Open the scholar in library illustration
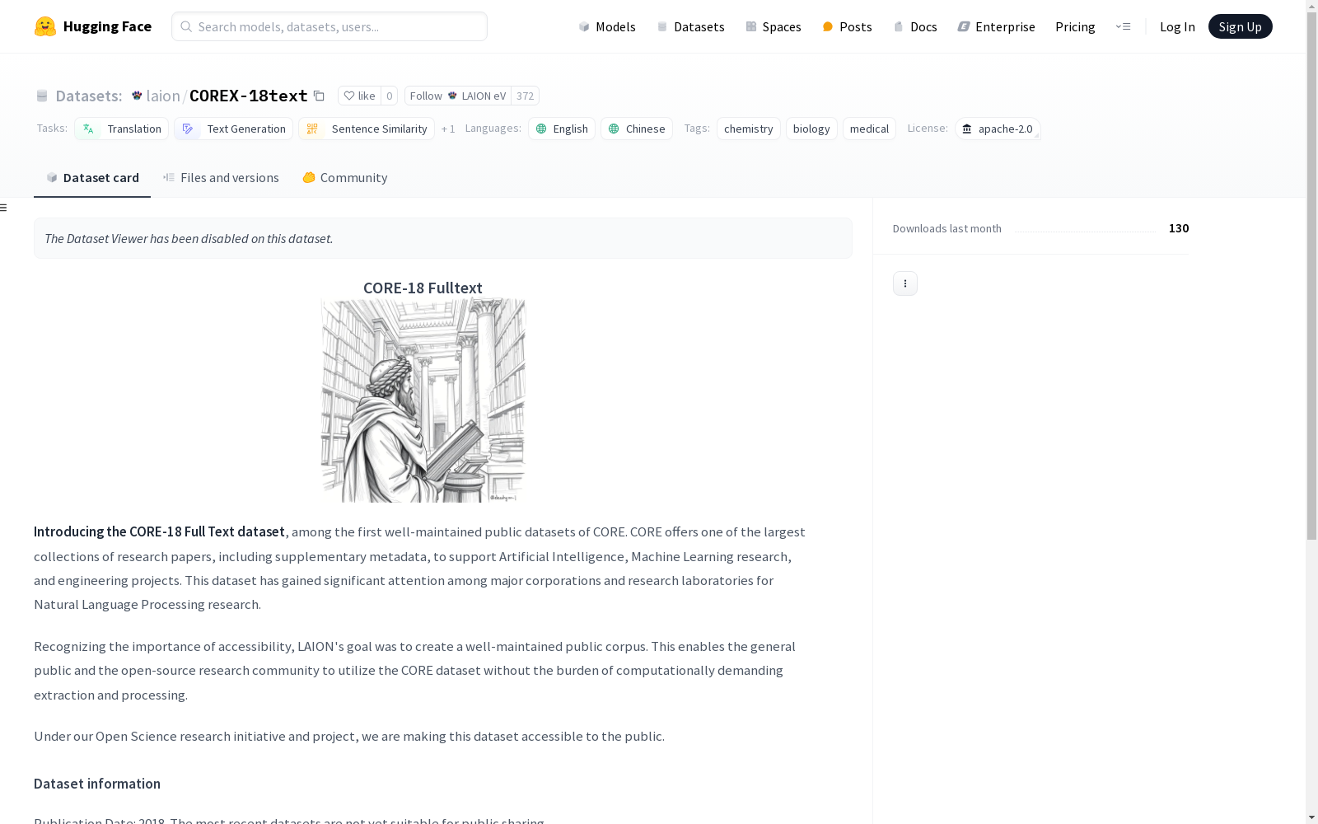The height and width of the screenshot is (824, 1318). (423, 400)
